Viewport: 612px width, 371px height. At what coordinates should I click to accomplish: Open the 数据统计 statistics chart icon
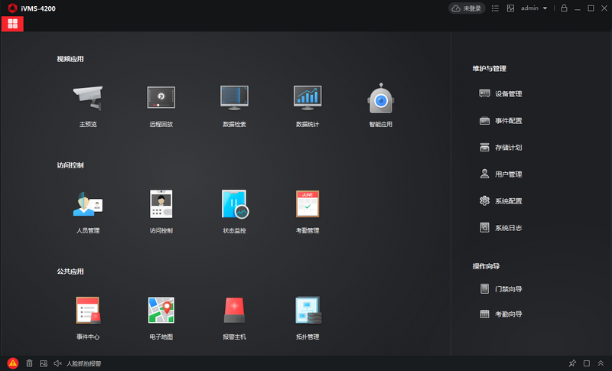(308, 97)
